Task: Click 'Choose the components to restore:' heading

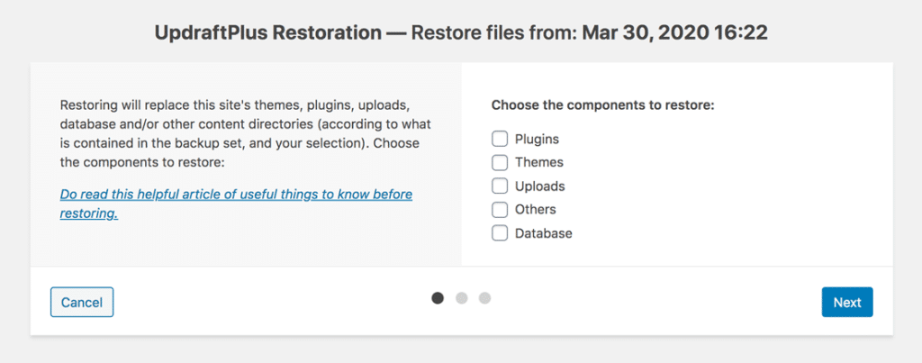Action: pyautogui.click(x=602, y=106)
